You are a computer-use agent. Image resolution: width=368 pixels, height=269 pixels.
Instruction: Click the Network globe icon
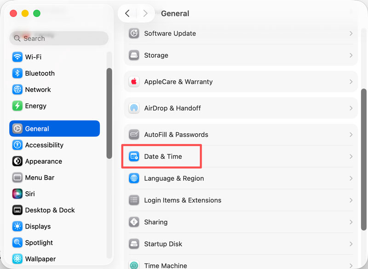(17, 90)
